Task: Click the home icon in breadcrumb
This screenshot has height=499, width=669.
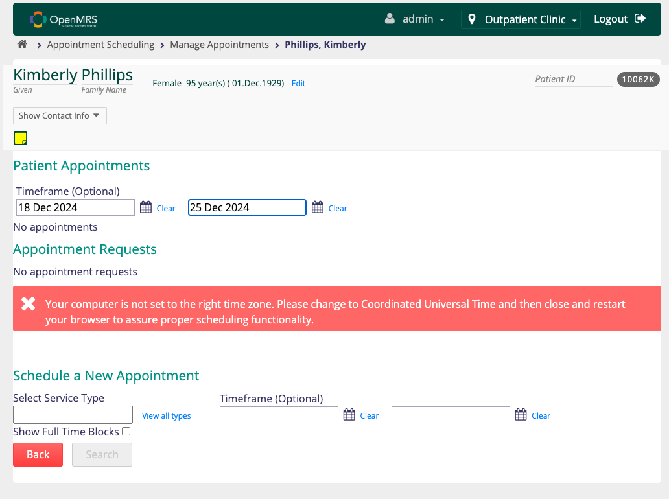Action: click(x=22, y=44)
